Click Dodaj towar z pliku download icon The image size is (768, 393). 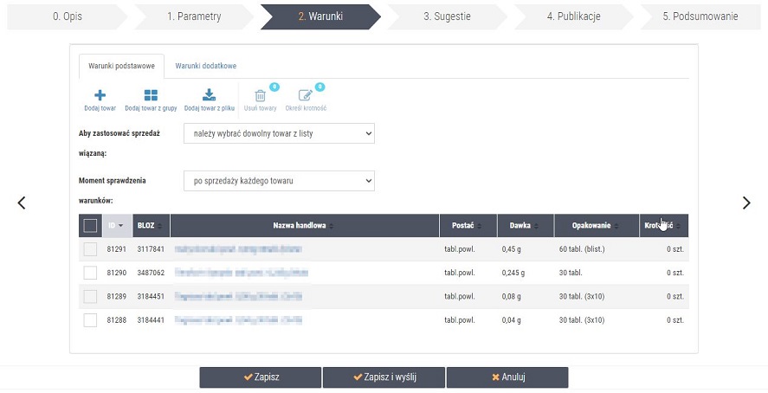pos(209,95)
